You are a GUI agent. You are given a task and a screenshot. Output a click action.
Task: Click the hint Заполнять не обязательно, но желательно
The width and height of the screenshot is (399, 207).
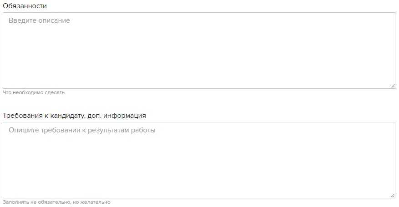[x=56, y=202]
